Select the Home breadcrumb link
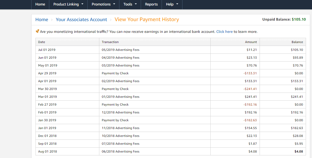Viewport: 312px width, 158px height. pyautogui.click(x=42, y=20)
